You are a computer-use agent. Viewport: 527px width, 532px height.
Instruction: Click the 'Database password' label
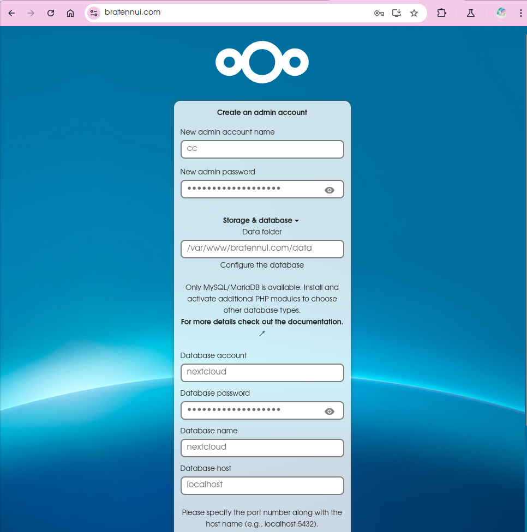click(214, 393)
